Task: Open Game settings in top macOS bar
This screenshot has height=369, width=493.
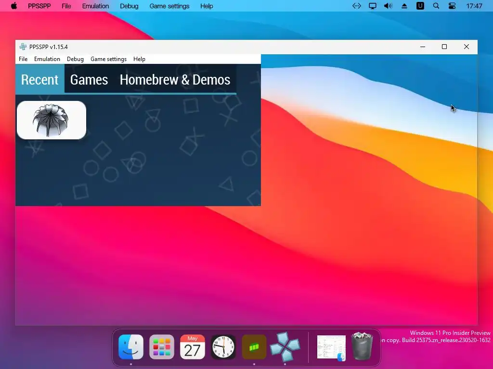Action: coord(169,6)
